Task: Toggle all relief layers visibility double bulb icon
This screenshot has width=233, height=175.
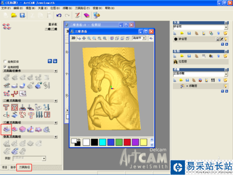Action: (x=226, y=80)
